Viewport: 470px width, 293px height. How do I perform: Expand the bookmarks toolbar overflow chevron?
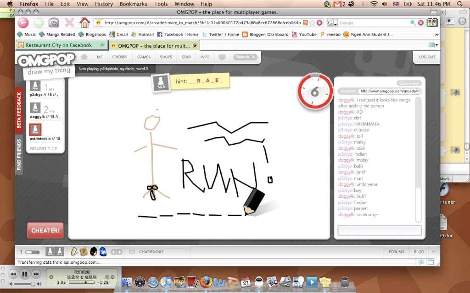point(436,34)
